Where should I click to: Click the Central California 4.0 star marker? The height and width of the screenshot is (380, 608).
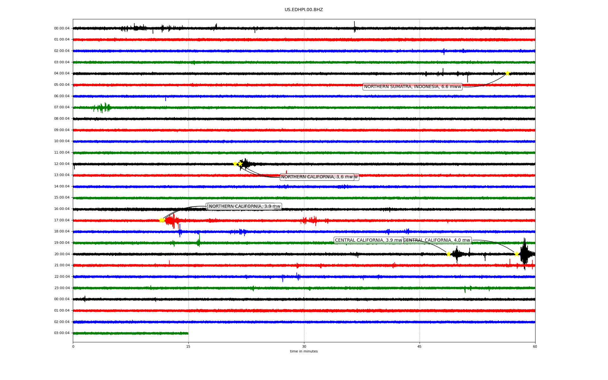coord(516,254)
